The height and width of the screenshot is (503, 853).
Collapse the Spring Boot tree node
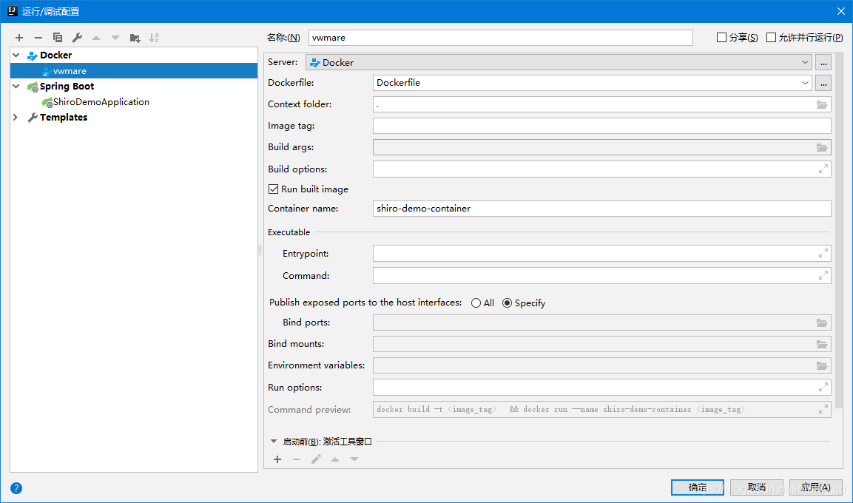(16, 87)
